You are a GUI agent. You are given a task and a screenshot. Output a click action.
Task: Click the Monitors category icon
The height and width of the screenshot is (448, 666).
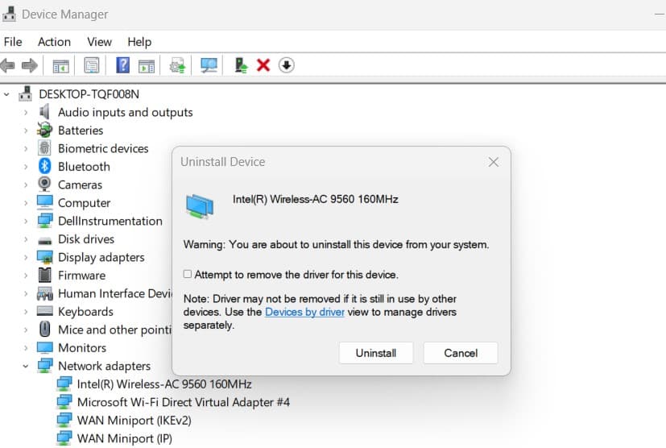point(44,348)
